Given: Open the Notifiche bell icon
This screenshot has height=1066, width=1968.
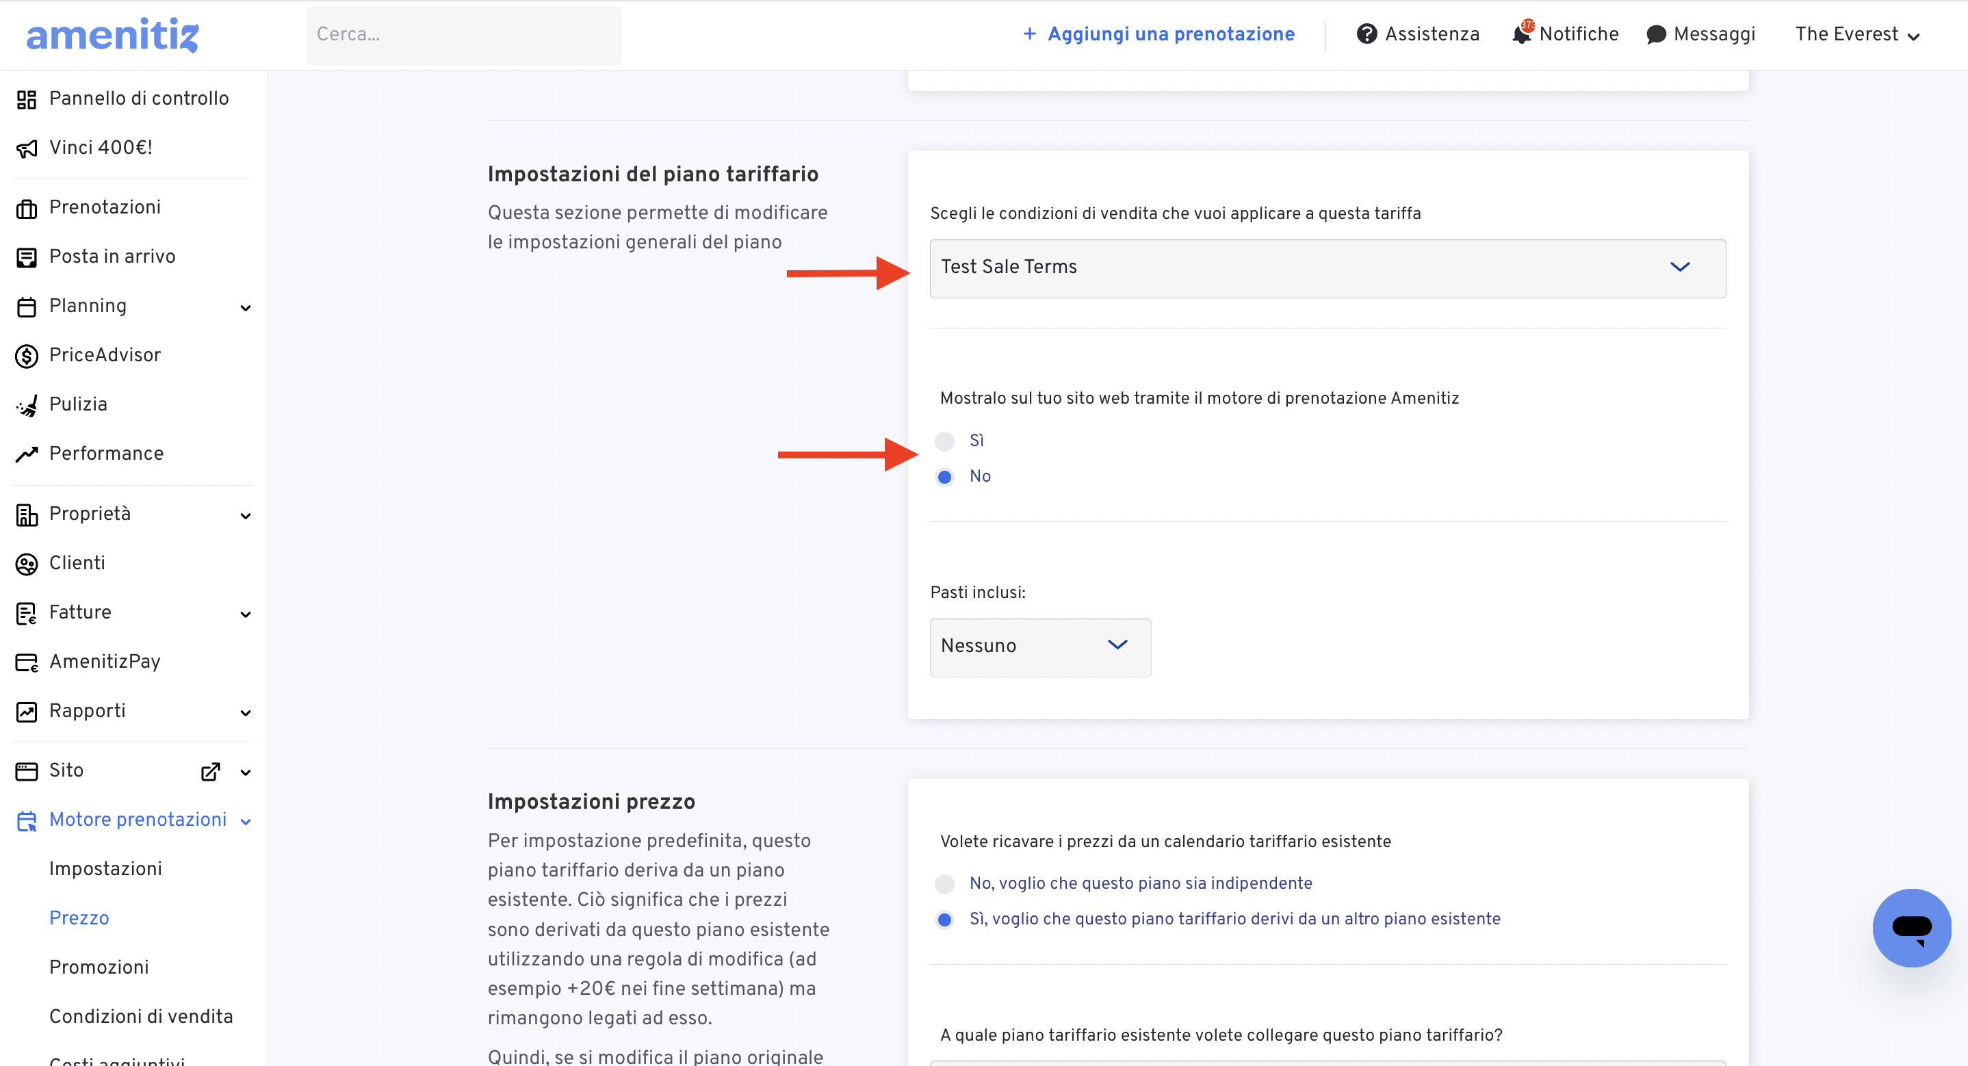Looking at the screenshot, I should tap(1522, 34).
